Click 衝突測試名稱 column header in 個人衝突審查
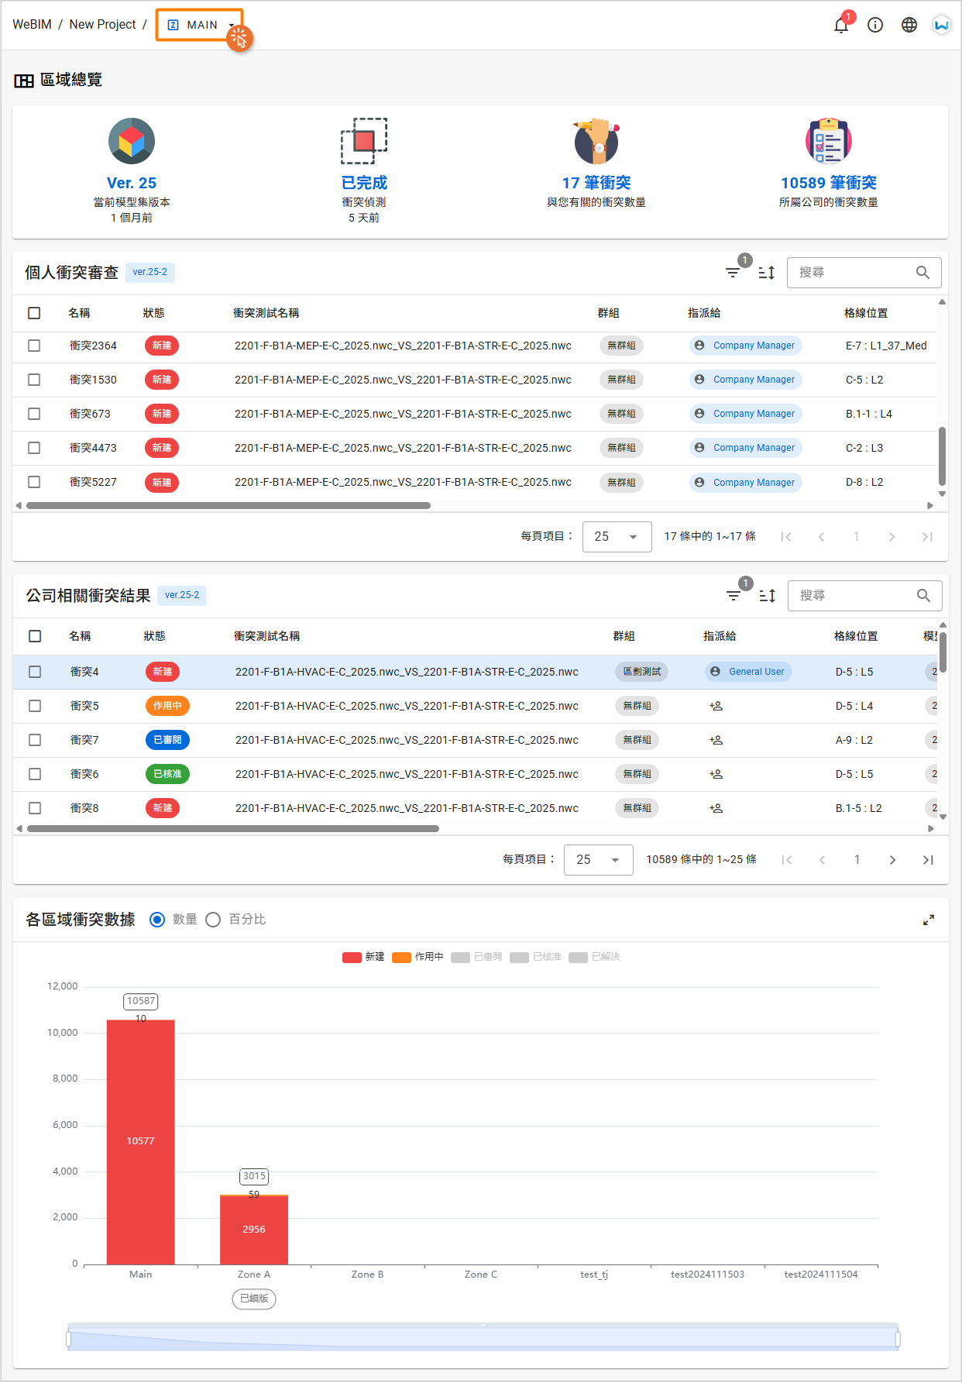Viewport: 962px width, 1383px height. click(266, 313)
